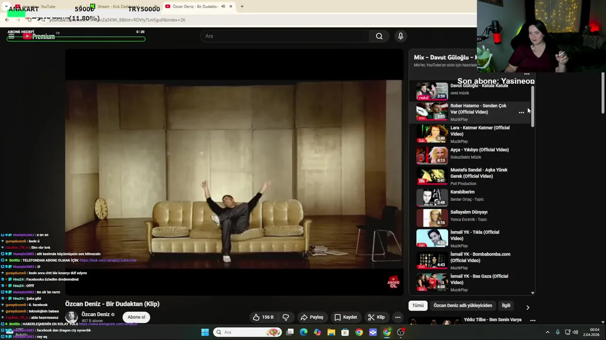The height and width of the screenshot is (340, 606).
Task: Click the video player area to pause
Action: (234, 172)
